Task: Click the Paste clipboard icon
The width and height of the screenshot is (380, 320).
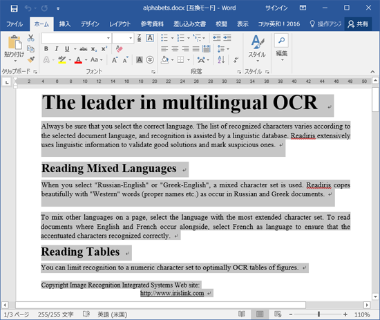Action: click(x=15, y=43)
